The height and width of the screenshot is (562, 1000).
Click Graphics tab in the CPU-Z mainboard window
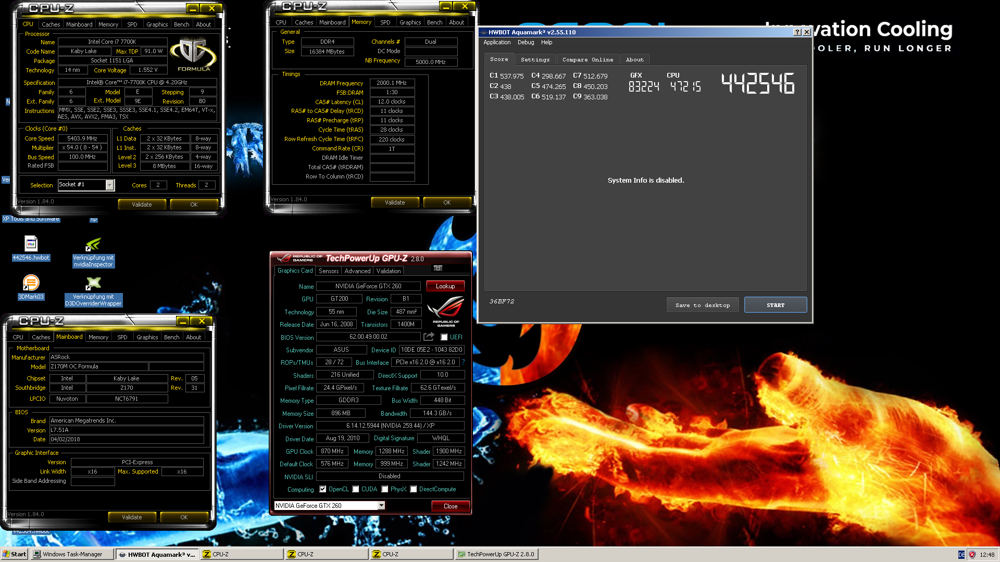tap(147, 337)
